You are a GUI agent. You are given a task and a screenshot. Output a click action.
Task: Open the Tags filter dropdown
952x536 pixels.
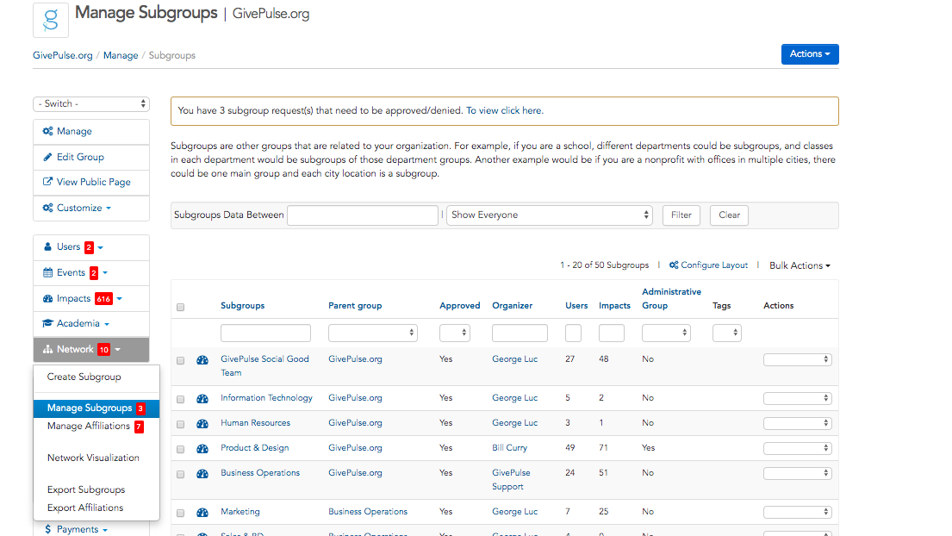point(727,333)
